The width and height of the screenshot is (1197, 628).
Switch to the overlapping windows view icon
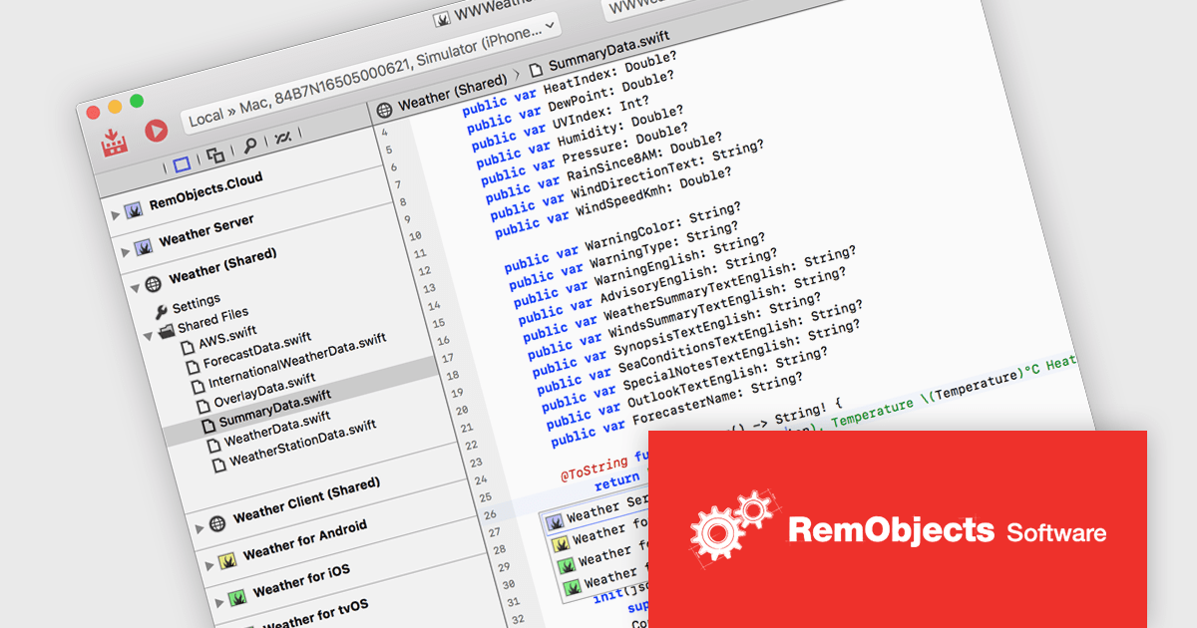[215, 156]
